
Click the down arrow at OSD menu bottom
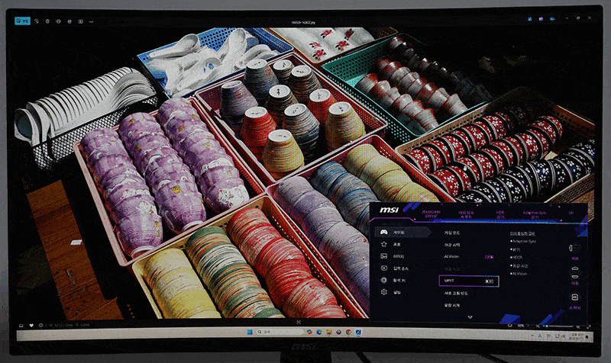[x=470, y=317]
